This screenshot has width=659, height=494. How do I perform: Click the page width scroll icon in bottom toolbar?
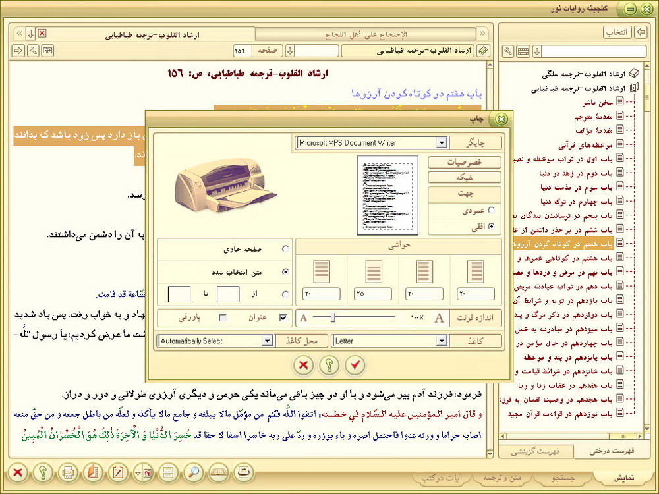tap(244, 473)
